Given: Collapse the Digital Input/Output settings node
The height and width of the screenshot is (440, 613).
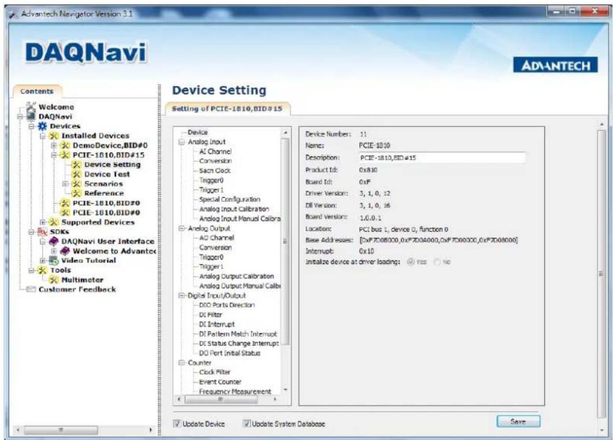Looking at the screenshot, I should click(182, 295).
